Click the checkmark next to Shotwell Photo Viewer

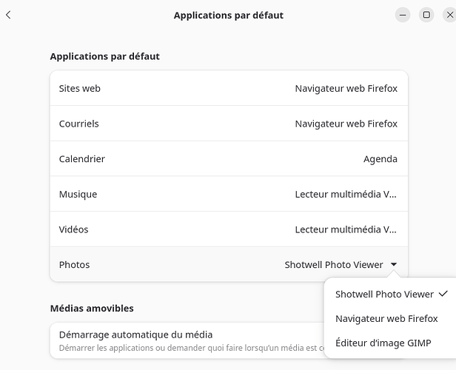[x=443, y=294]
